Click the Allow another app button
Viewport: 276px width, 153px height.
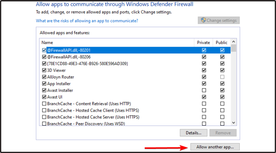[215, 147]
